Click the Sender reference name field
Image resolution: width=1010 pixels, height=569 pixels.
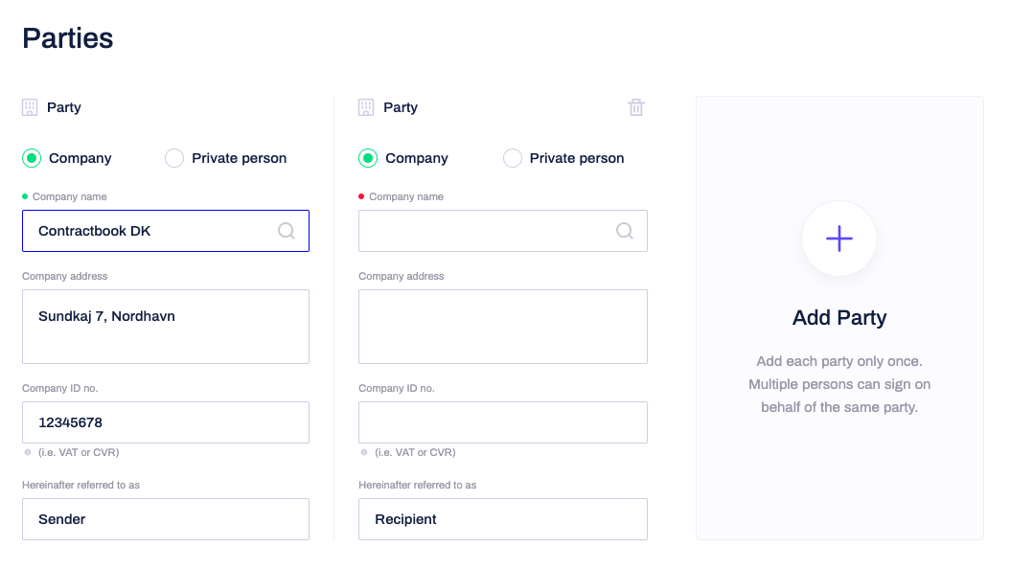click(x=166, y=519)
